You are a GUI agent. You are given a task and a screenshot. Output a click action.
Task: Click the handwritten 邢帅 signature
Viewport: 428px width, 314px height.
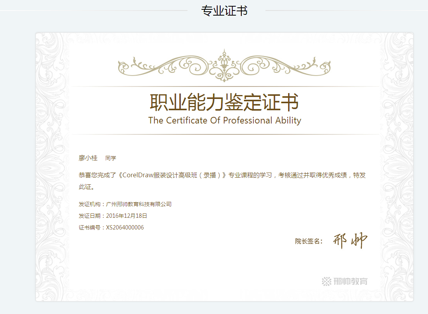coord(350,241)
